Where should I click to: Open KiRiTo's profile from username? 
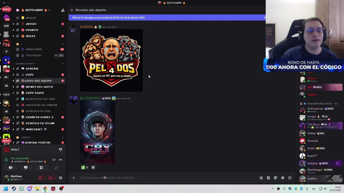pyautogui.click(x=90, y=98)
